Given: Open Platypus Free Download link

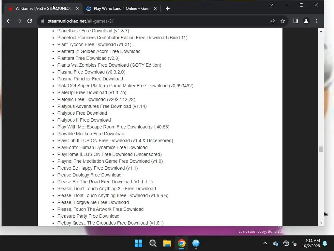Looking at the screenshot, I should point(82,113).
